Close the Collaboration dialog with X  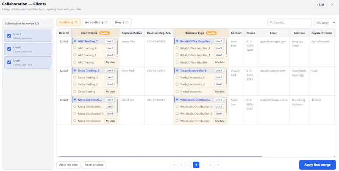pyautogui.click(x=332, y=5)
